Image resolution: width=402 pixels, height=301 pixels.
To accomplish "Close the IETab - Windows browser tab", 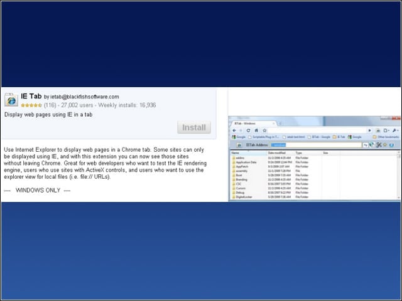I will click(274, 124).
